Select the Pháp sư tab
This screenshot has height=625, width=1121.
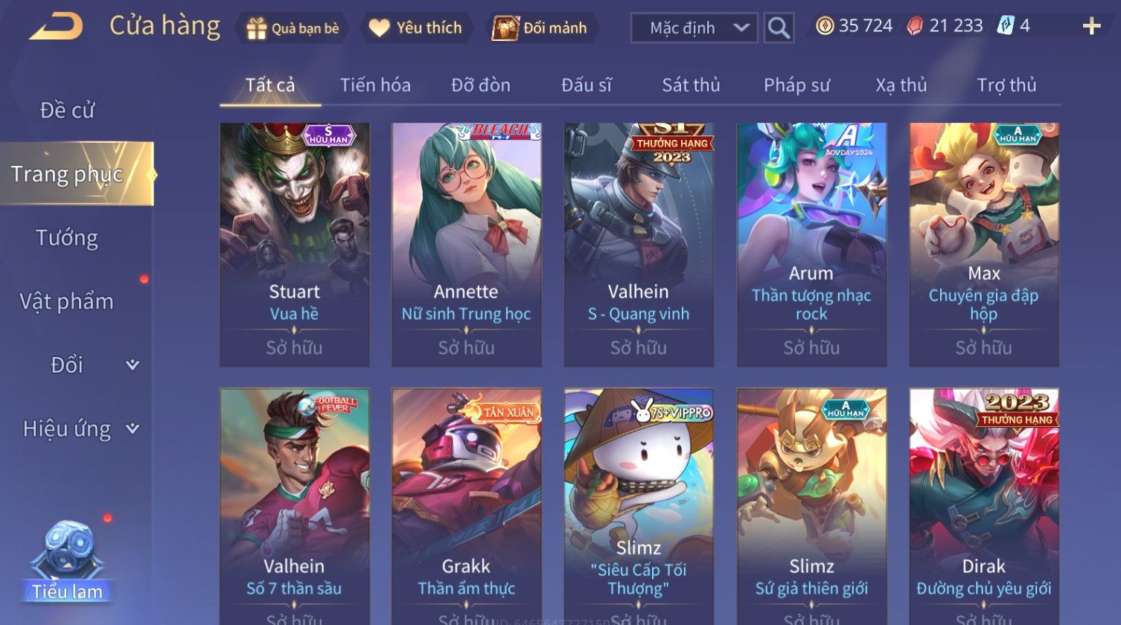pyautogui.click(x=796, y=86)
